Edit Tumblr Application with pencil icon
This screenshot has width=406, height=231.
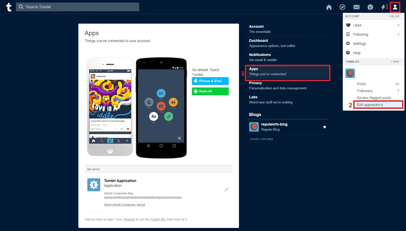pos(226,189)
